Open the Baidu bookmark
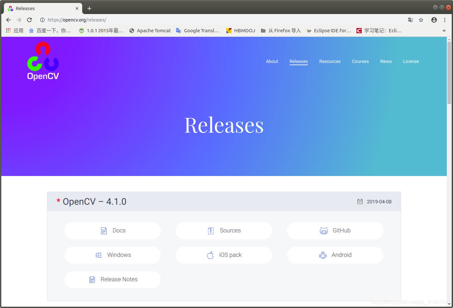The height and width of the screenshot is (308, 453). [x=50, y=31]
